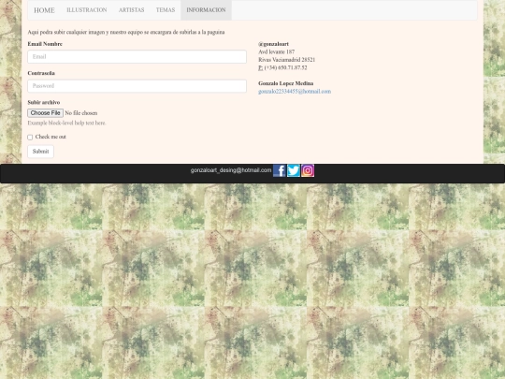Open the ARTISTAS menu item
Screen dimensions: 505x379
(x=132, y=10)
